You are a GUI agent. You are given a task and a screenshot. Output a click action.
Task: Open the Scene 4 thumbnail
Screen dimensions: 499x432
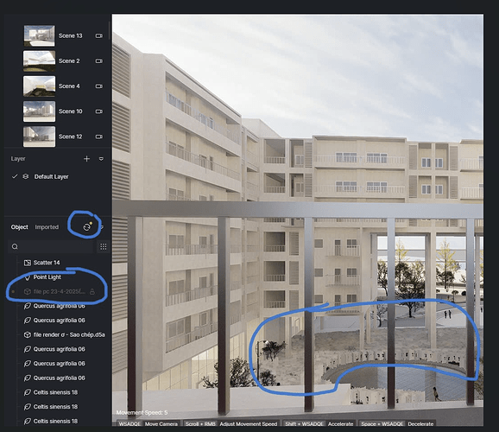(39, 86)
